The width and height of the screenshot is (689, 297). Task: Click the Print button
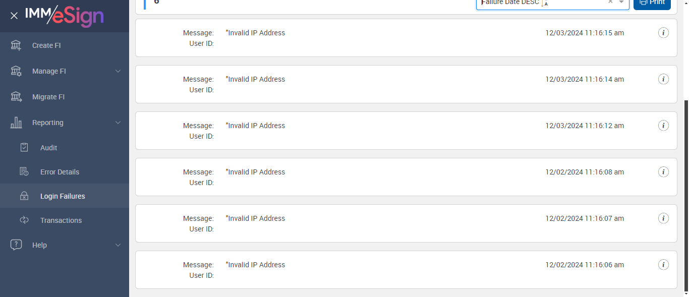click(x=652, y=3)
